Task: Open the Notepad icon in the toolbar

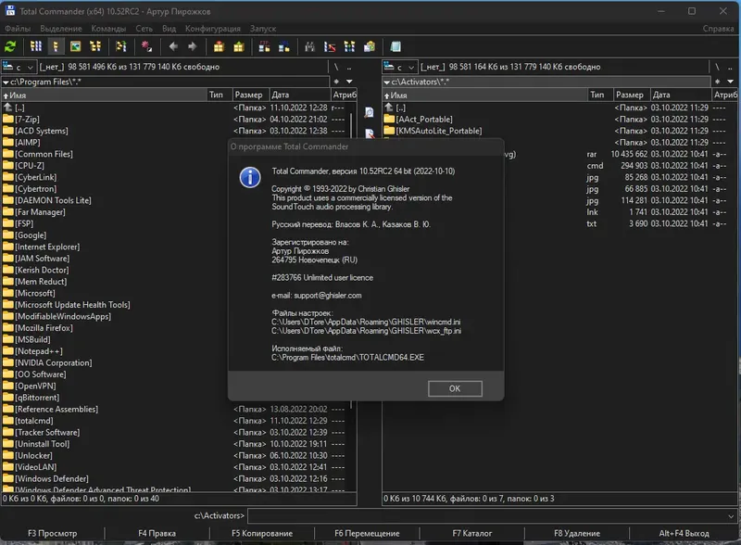Action: [396, 46]
